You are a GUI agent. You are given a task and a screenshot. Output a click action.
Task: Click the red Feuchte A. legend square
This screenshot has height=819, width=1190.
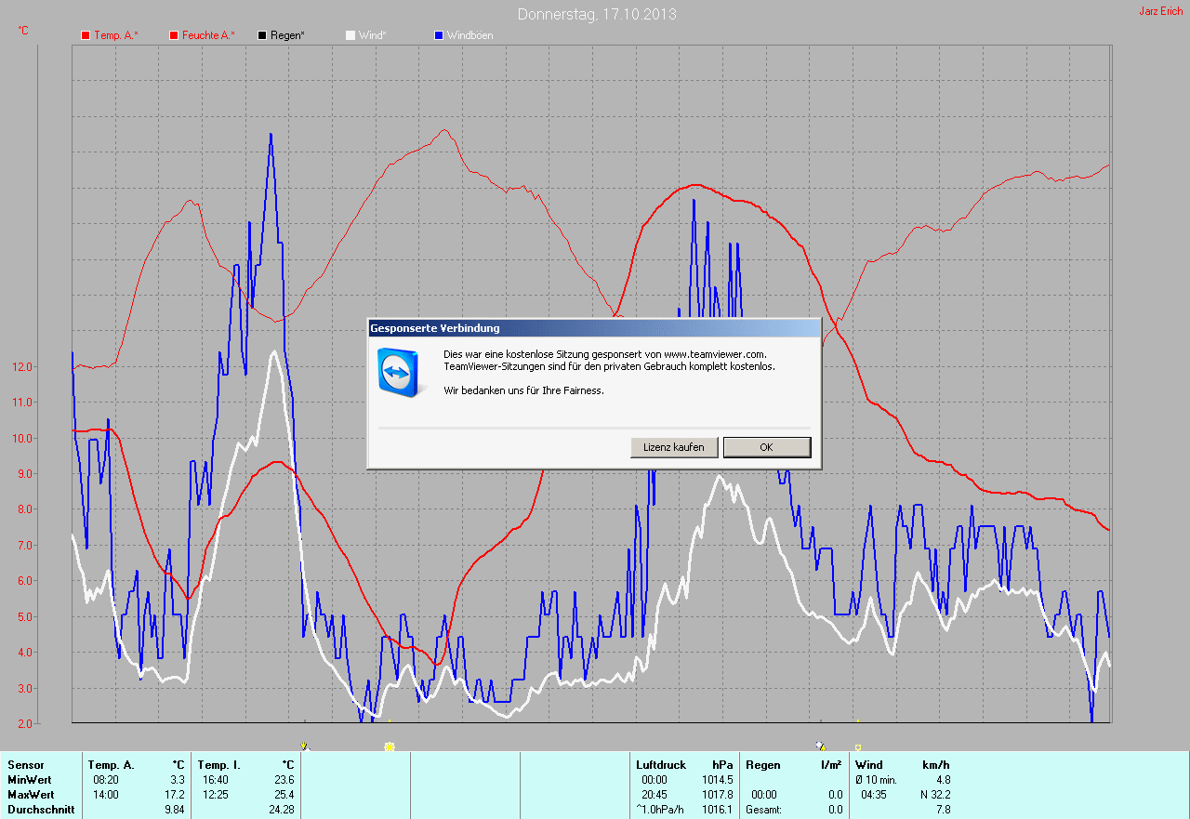[174, 35]
